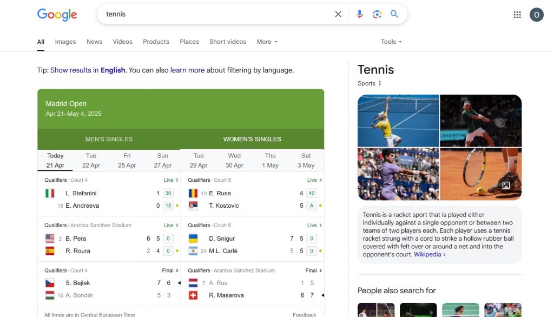This screenshot has width=554, height=317.
Task: Select the Tue 22 Apr date tab
Action: [91, 161]
